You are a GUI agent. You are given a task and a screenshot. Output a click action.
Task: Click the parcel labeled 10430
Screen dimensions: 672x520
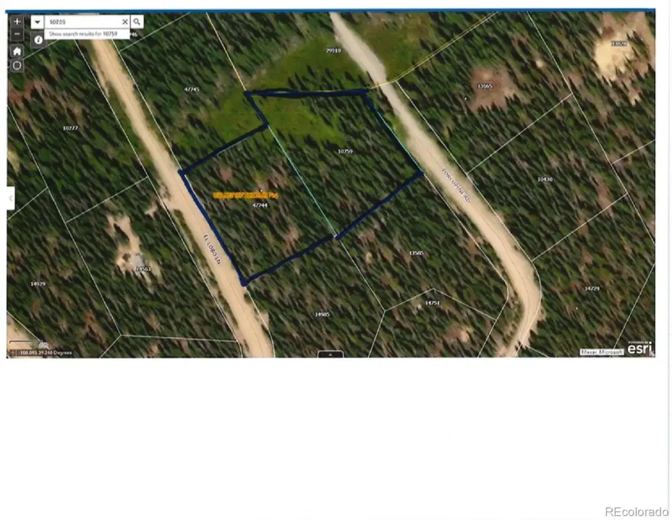coord(544,179)
